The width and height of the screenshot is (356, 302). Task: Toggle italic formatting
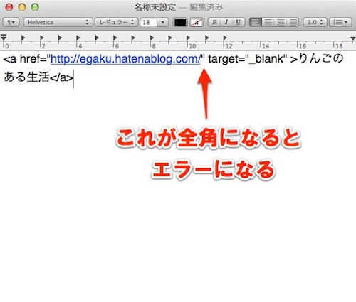[226, 23]
